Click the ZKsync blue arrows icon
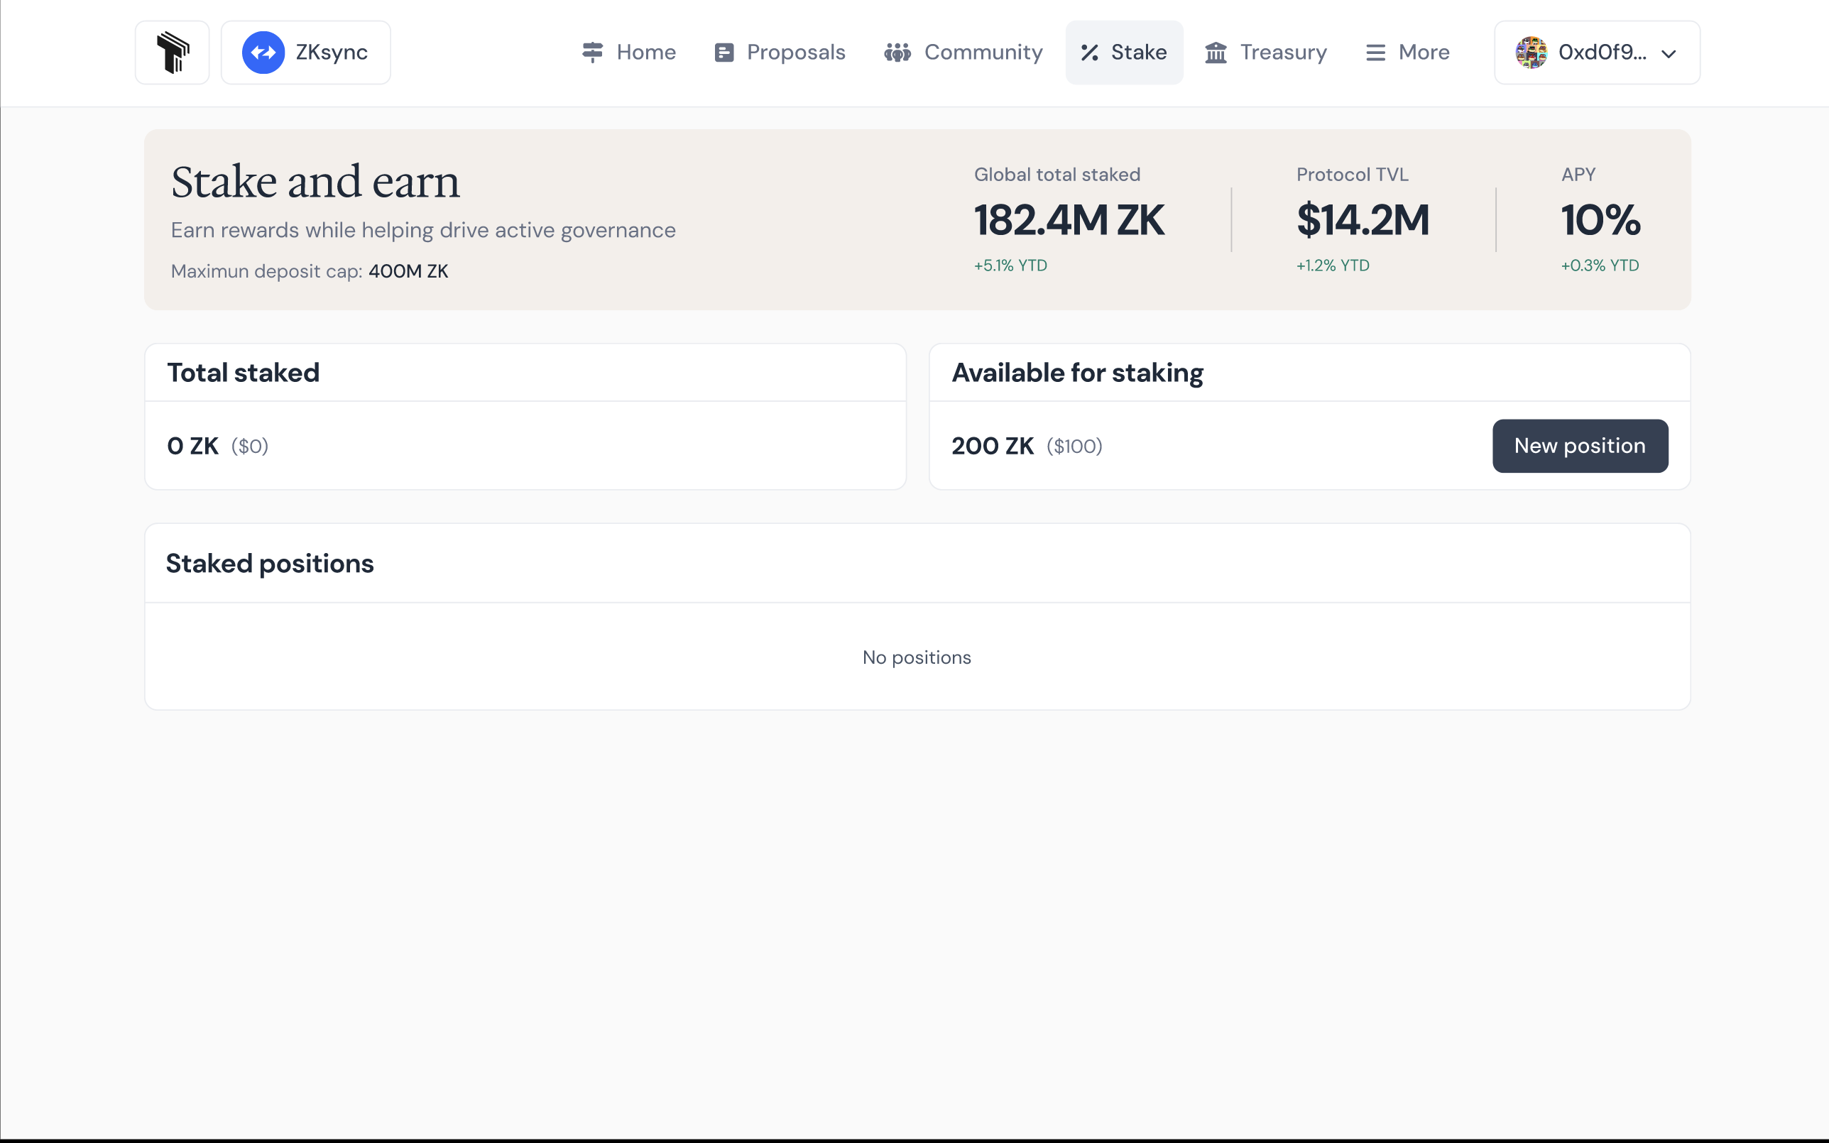1829x1143 pixels. pos(263,52)
